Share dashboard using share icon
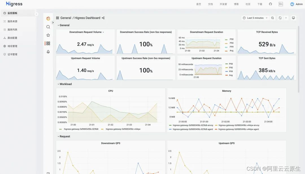This screenshot has height=174, width=305. pyautogui.click(x=103, y=18)
